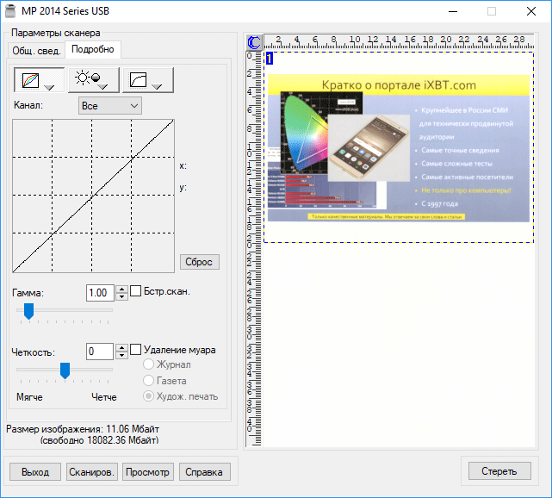Click the printer icon in title bar

tap(10, 11)
